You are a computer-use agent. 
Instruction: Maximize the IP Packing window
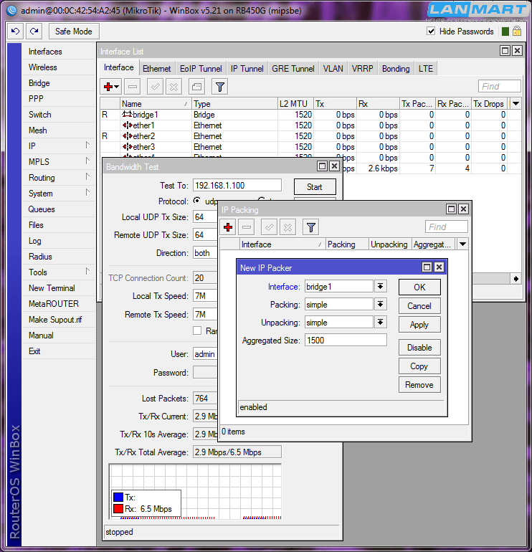[451, 209]
